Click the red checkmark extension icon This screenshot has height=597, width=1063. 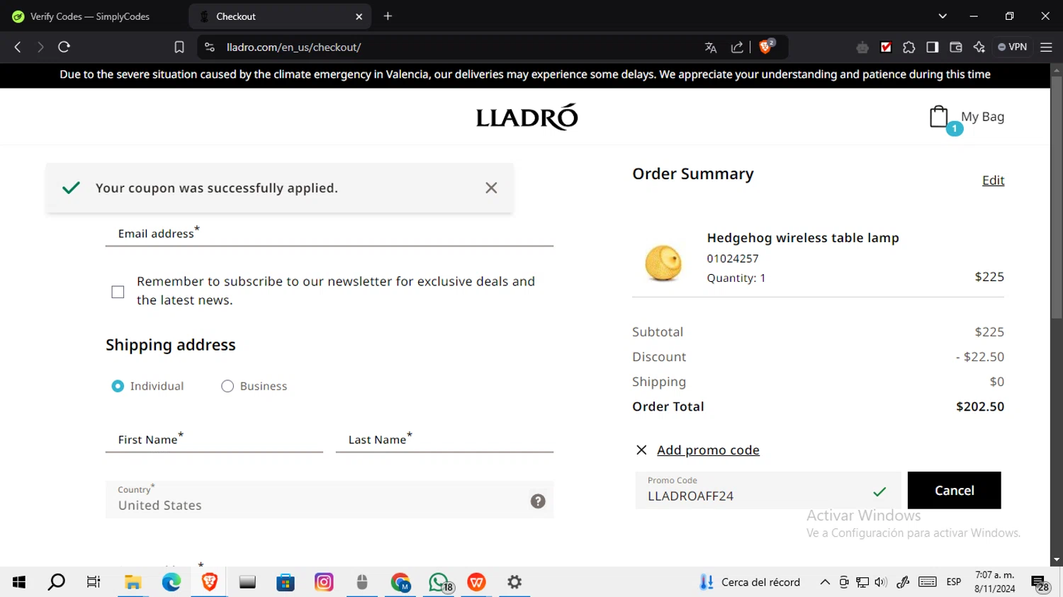tap(886, 47)
